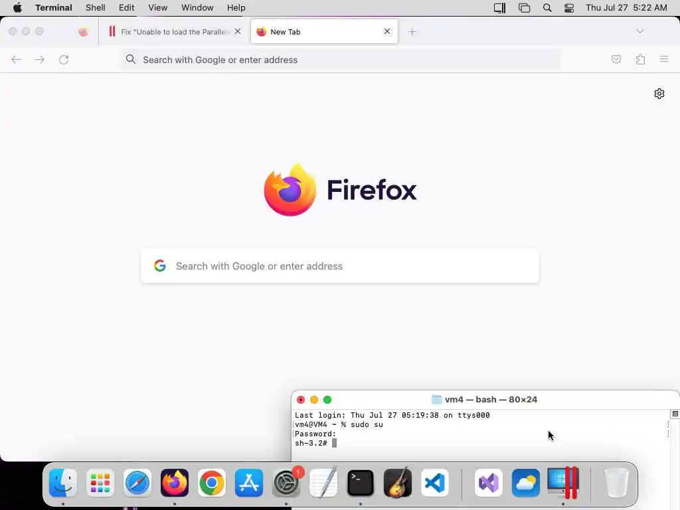This screenshot has width=680, height=510.
Task: Show the date and time panel
Action: [x=626, y=8]
